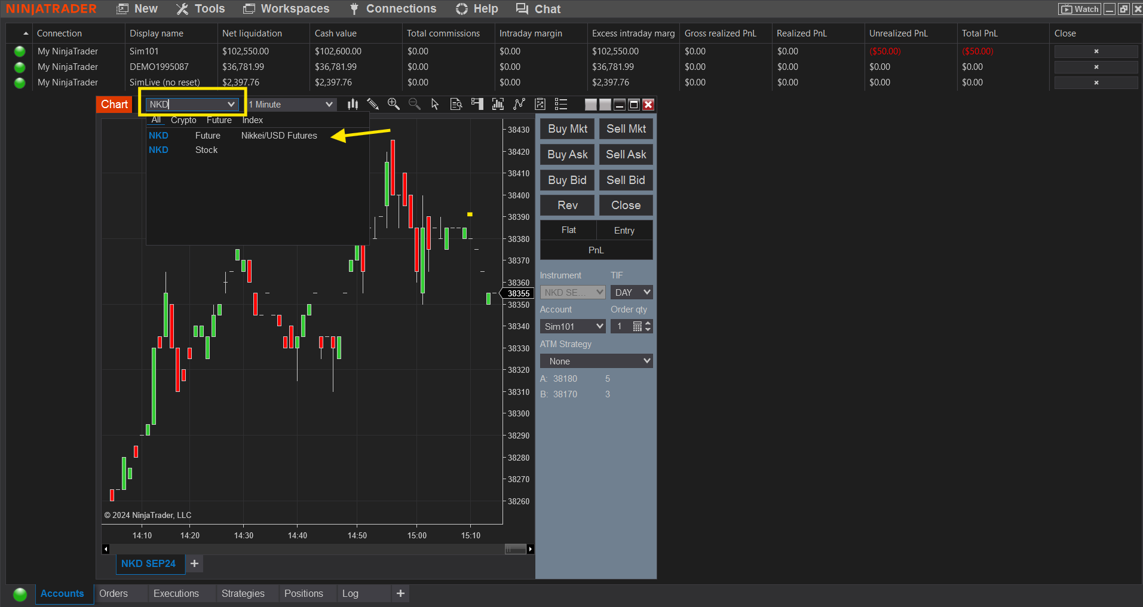Click the zoom out magnifier
The width and height of the screenshot is (1143, 607).
415,104
